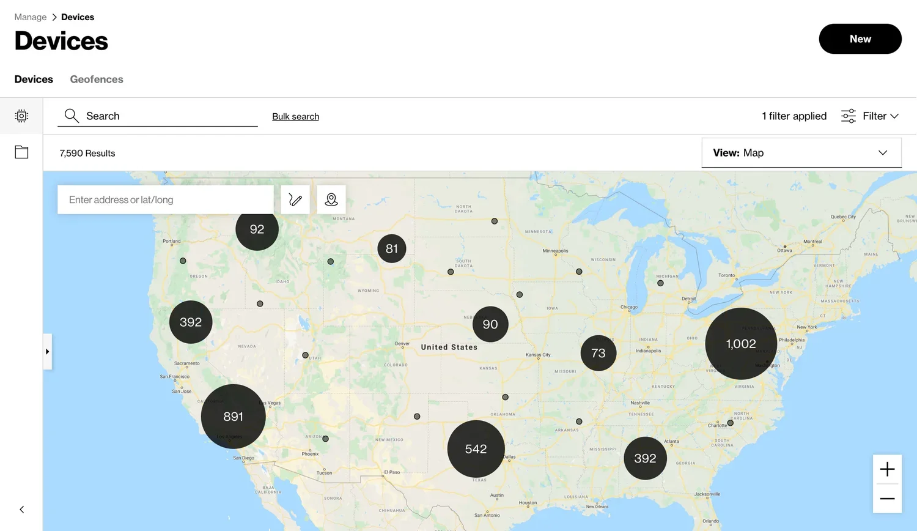
Task: Select the Devices tab
Action: pyautogui.click(x=34, y=79)
